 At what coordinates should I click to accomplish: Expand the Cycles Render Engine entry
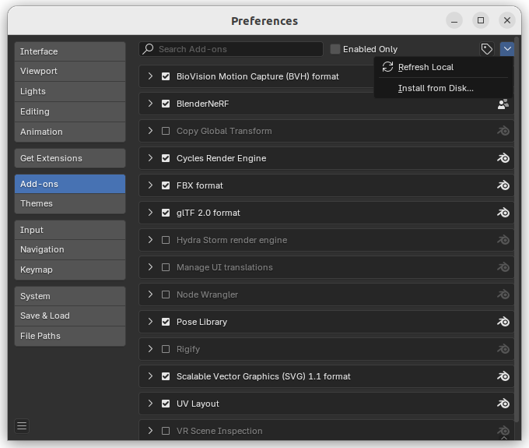[x=150, y=158]
